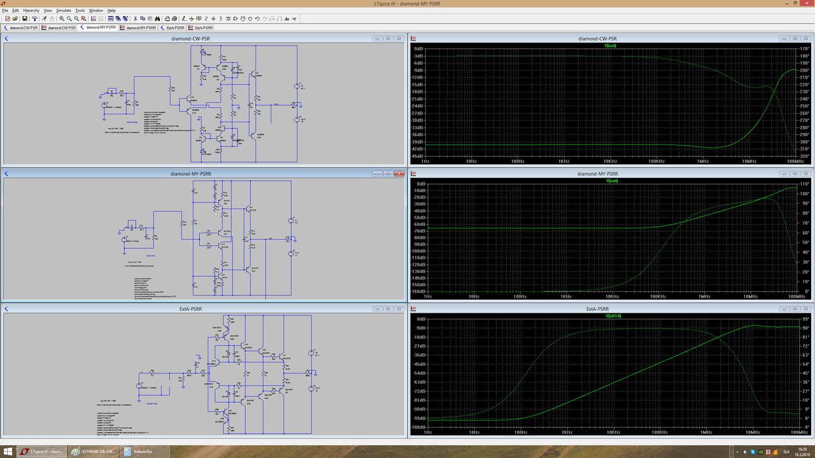815x458 pixels.
Task: Switch to diamond-MY-PSRR schematic tab
Action: pyautogui.click(x=99, y=27)
